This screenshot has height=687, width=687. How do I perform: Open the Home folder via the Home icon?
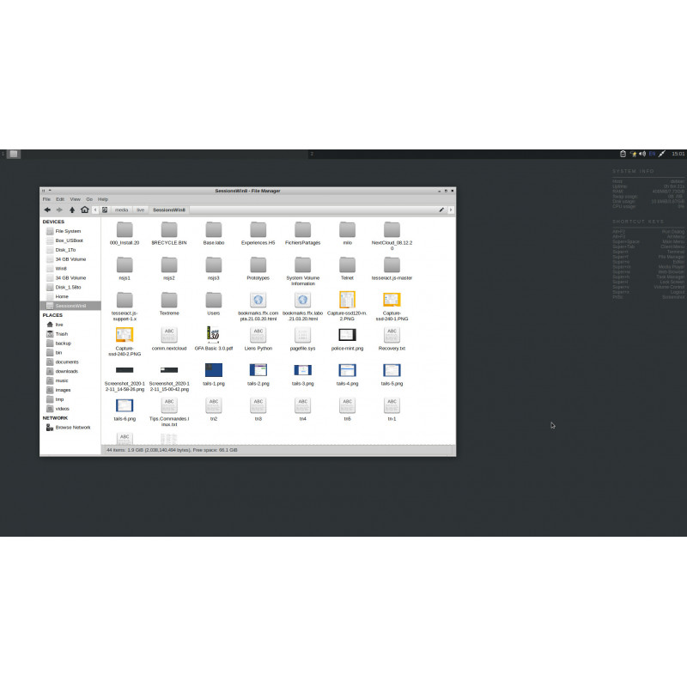click(x=85, y=209)
